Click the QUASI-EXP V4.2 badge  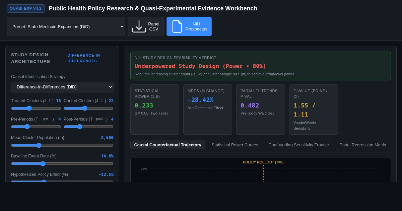tap(25, 8)
